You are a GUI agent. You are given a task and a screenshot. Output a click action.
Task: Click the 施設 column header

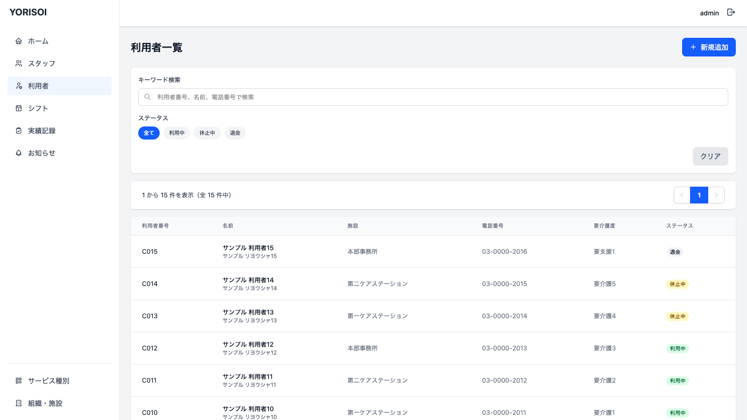tap(353, 226)
